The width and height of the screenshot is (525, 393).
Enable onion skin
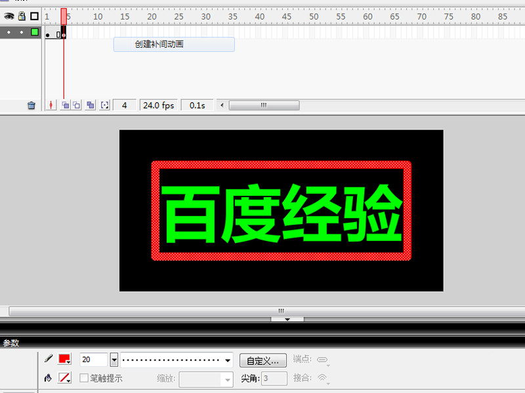(65, 105)
